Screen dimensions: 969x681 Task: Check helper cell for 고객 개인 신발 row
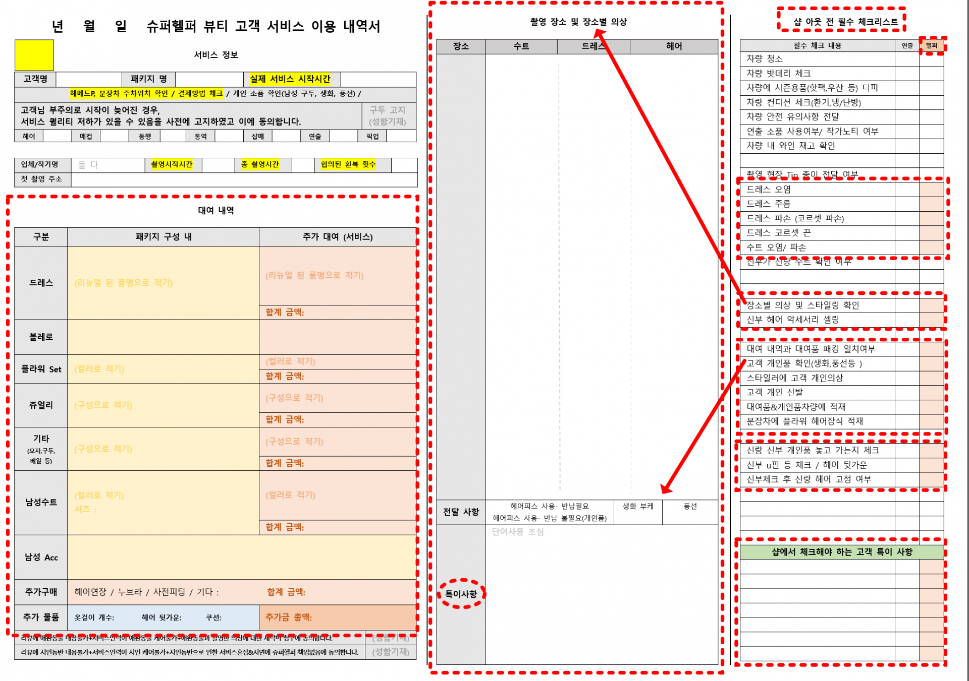point(931,392)
